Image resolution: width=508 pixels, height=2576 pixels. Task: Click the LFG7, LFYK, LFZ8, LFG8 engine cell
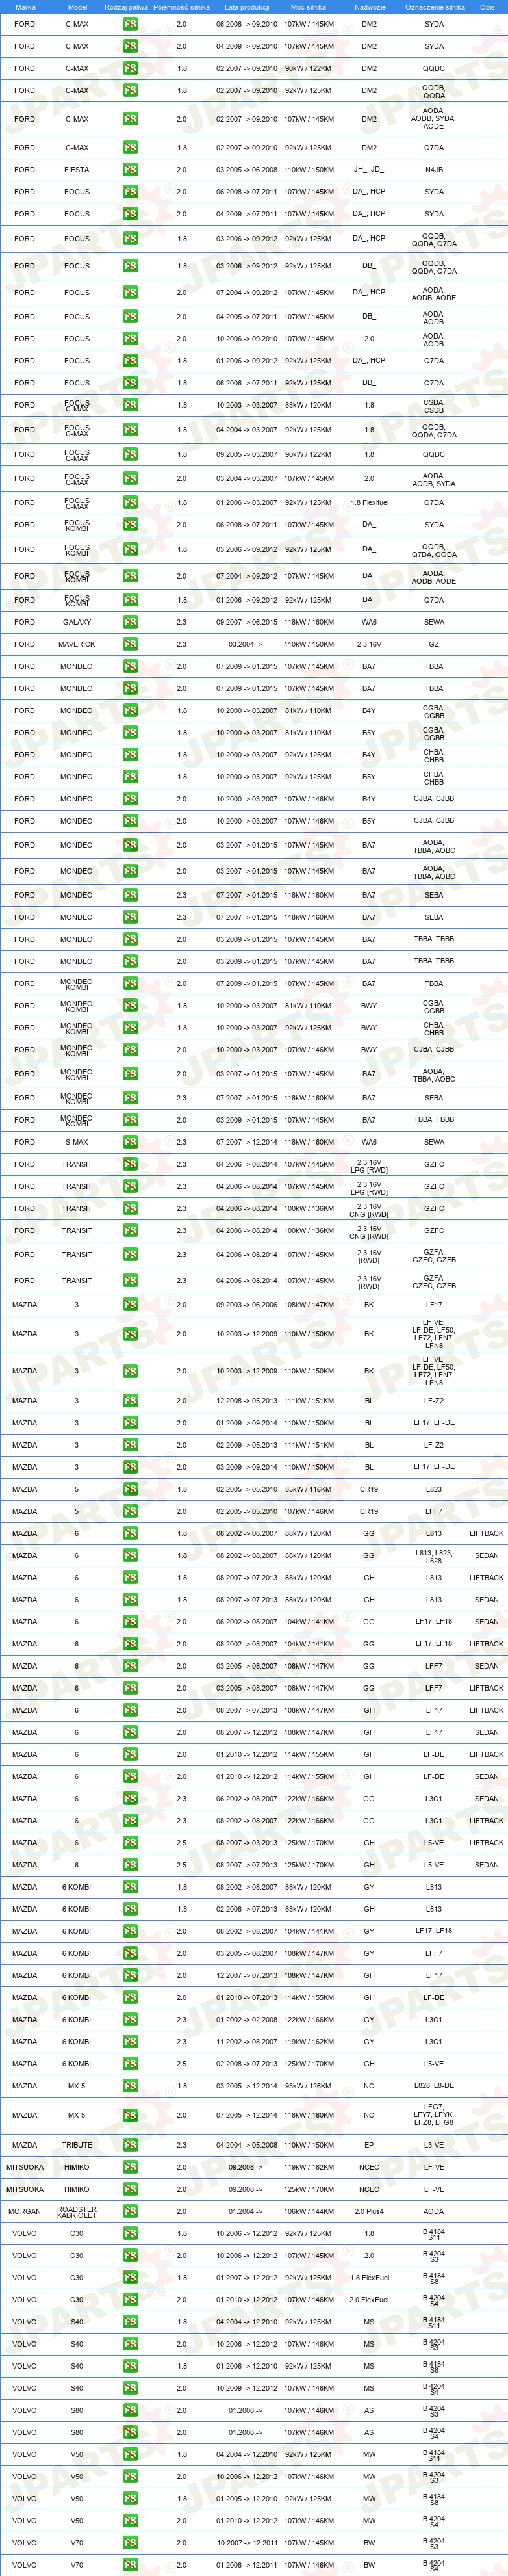tap(434, 2115)
